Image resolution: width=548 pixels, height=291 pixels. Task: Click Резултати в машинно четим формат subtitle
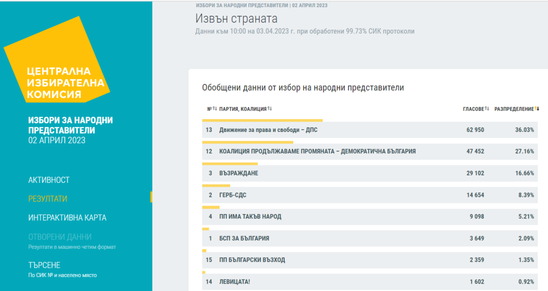(x=72, y=247)
